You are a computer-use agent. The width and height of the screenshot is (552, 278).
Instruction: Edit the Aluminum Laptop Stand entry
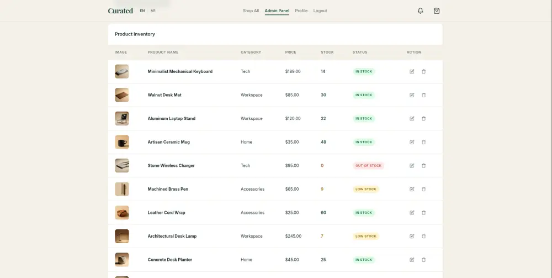pyautogui.click(x=412, y=119)
